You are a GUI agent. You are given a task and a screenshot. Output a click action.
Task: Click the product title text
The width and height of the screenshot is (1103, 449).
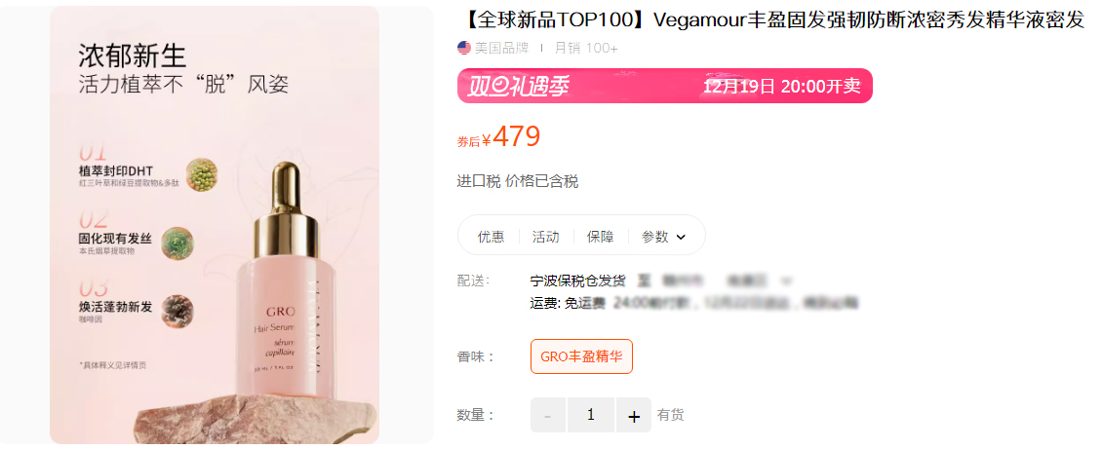click(x=773, y=20)
